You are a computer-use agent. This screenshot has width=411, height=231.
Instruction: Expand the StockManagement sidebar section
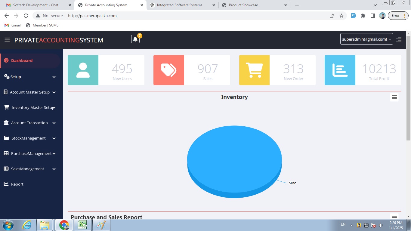30,138
